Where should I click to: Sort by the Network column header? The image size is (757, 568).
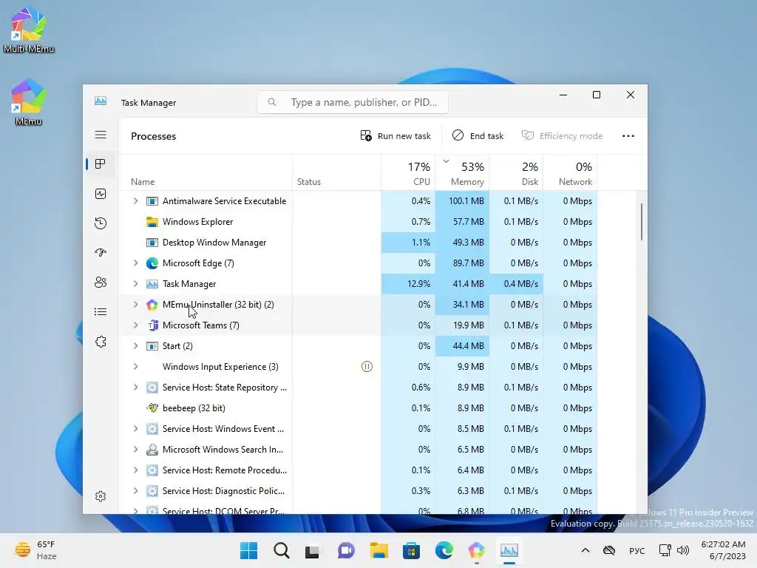point(570,172)
